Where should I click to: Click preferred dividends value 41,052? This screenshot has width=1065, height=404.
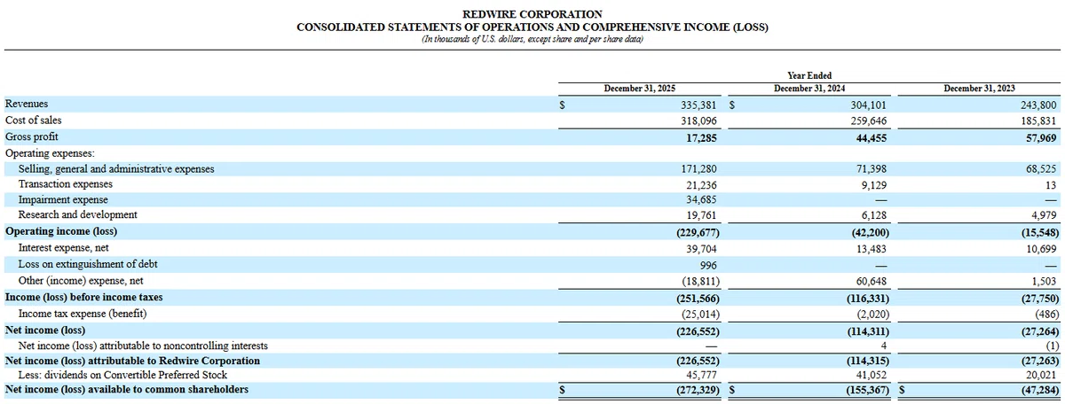coord(871,376)
